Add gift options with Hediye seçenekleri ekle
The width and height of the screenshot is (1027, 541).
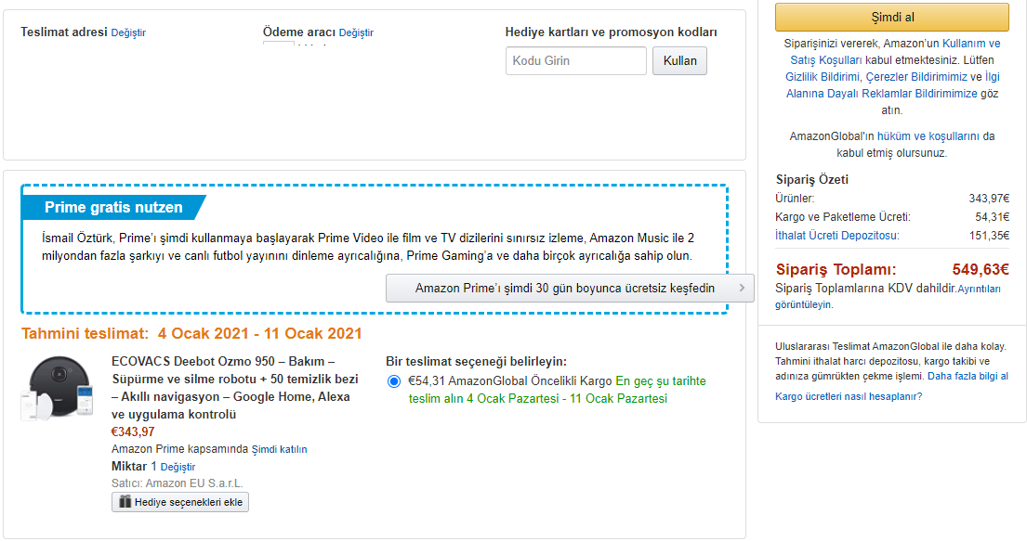180,502
